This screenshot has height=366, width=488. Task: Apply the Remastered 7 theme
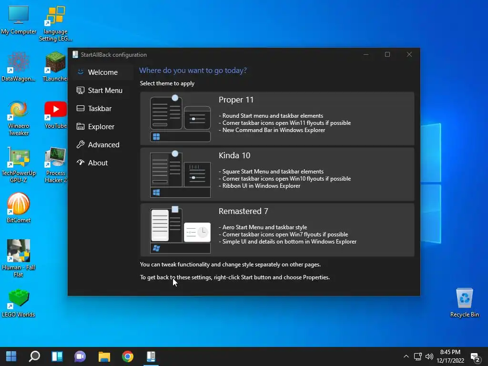[x=277, y=230]
